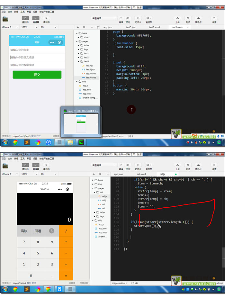Click the 复制 link beside pages/test3/test3 path
225x297 pixels.
[x=33, y=136]
